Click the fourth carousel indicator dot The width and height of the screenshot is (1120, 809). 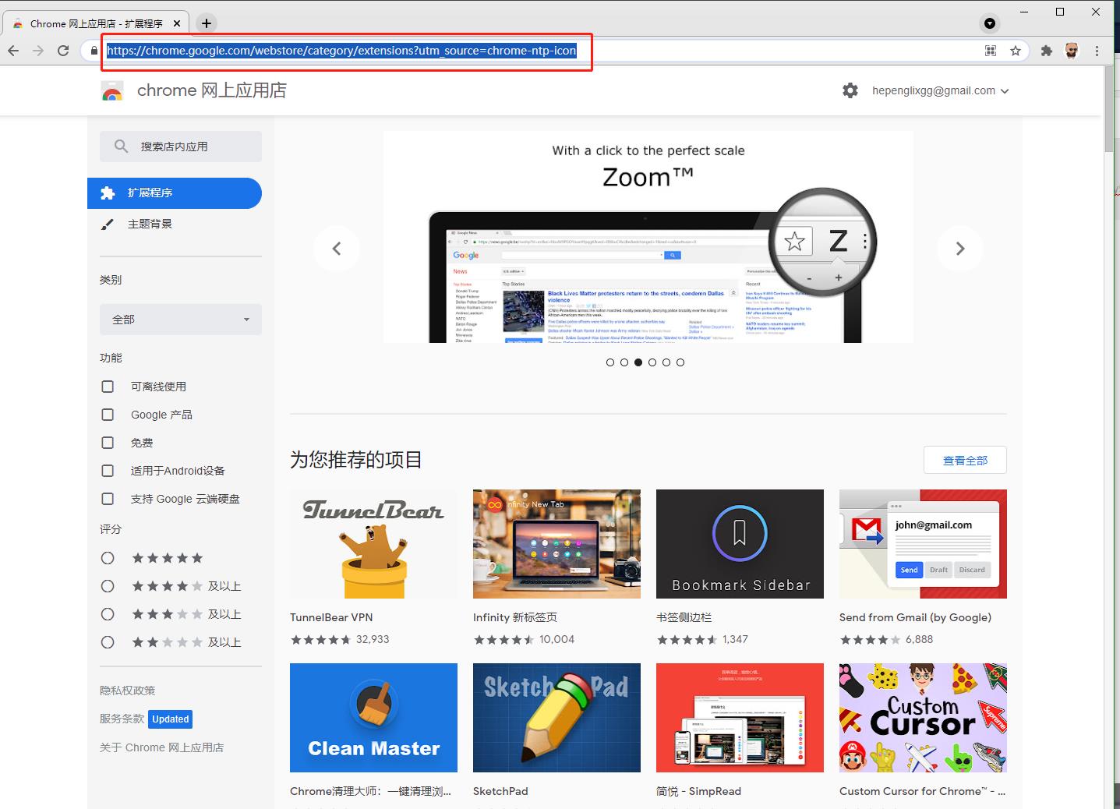coord(652,362)
